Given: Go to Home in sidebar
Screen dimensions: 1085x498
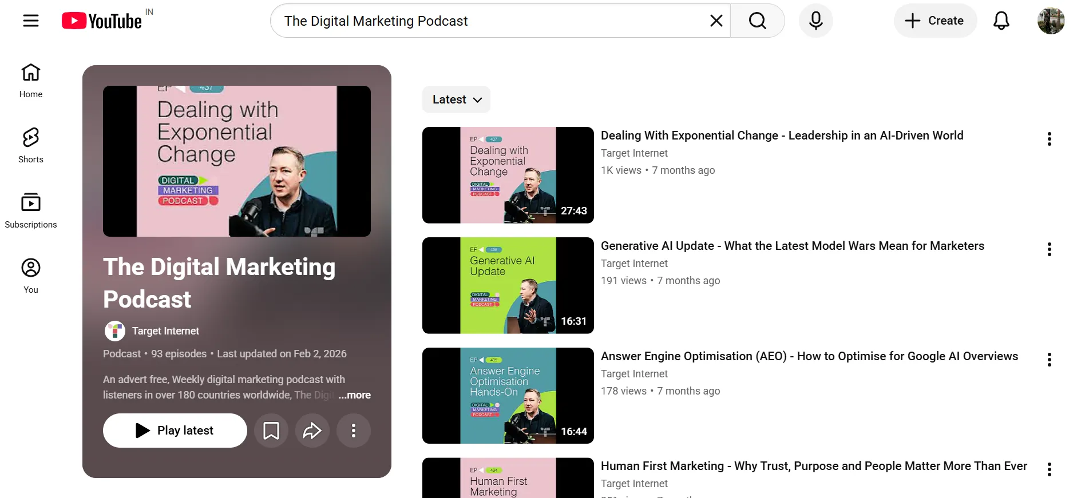Looking at the screenshot, I should tap(31, 81).
